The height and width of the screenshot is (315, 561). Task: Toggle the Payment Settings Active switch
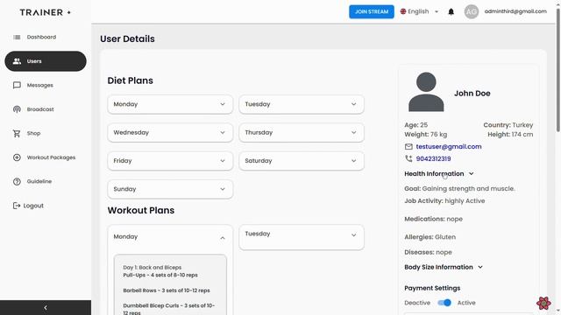click(444, 303)
